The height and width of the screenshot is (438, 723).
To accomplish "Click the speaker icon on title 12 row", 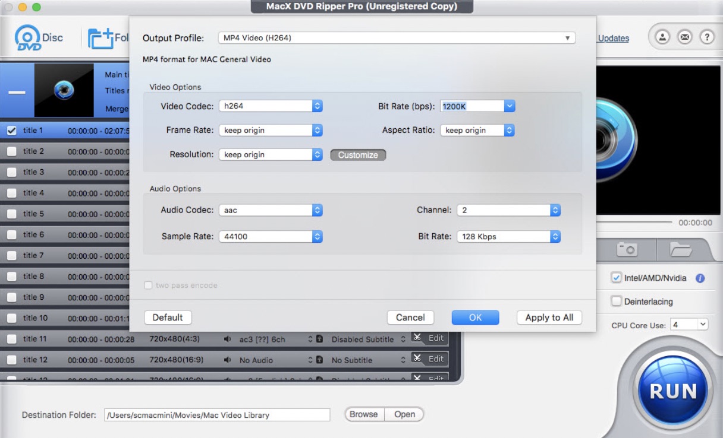I will coord(228,360).
